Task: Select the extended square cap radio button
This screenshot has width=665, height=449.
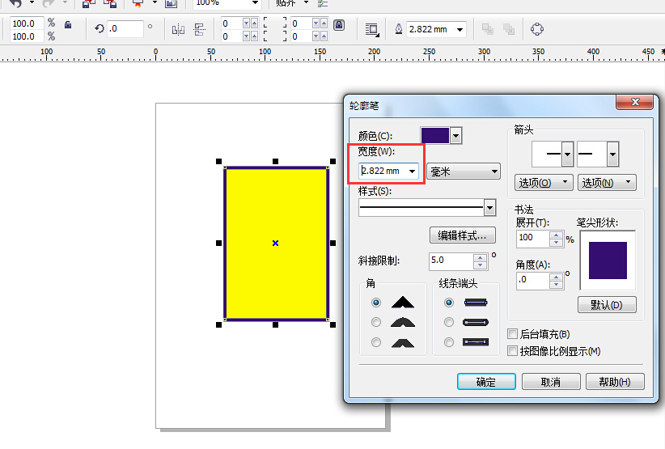Action: pyautogui.click(x=449, y=342)
